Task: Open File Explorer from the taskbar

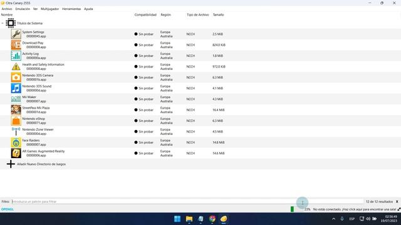Action: pos(189,219)
